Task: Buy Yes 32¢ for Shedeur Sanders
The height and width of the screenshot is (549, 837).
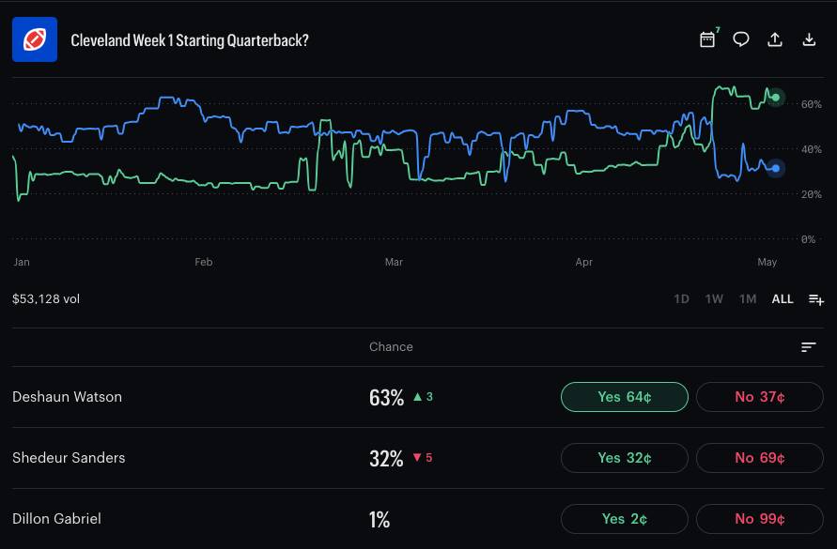Action: click(x=625, y=458)
